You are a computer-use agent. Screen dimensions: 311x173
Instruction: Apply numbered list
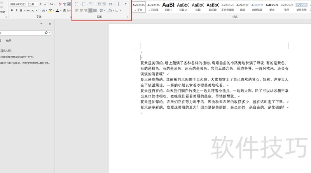click(x=84, y=4)
